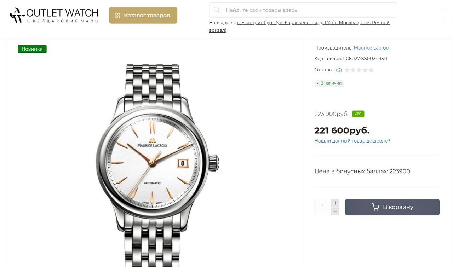Click the magnifier search icon

(x=217, y=10)
